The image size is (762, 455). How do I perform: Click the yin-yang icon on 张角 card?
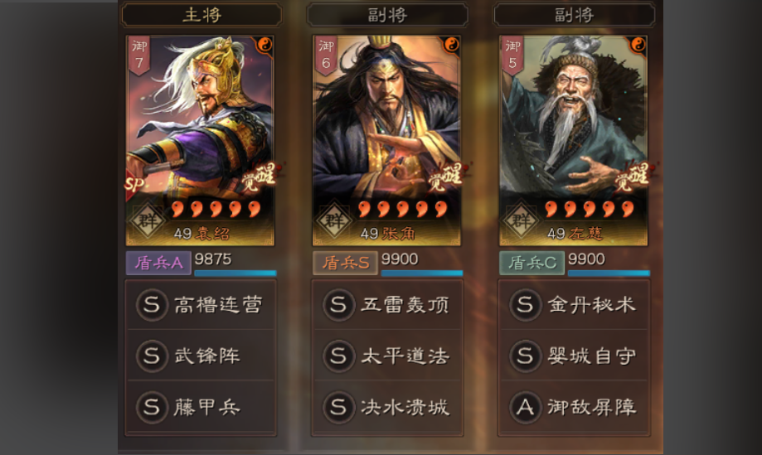click(451, 45)
